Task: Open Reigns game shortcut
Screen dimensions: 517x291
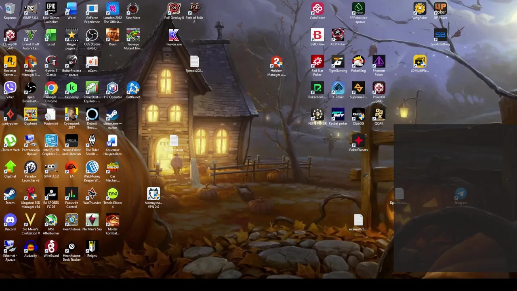Action: click(92, 249)
